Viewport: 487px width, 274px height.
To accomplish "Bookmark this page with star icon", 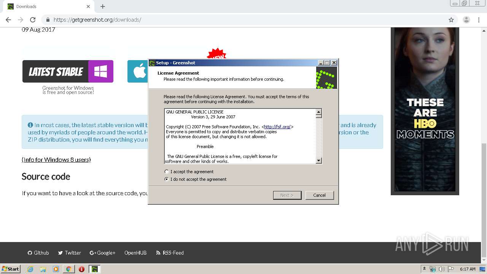I will [x=451, y=20].
